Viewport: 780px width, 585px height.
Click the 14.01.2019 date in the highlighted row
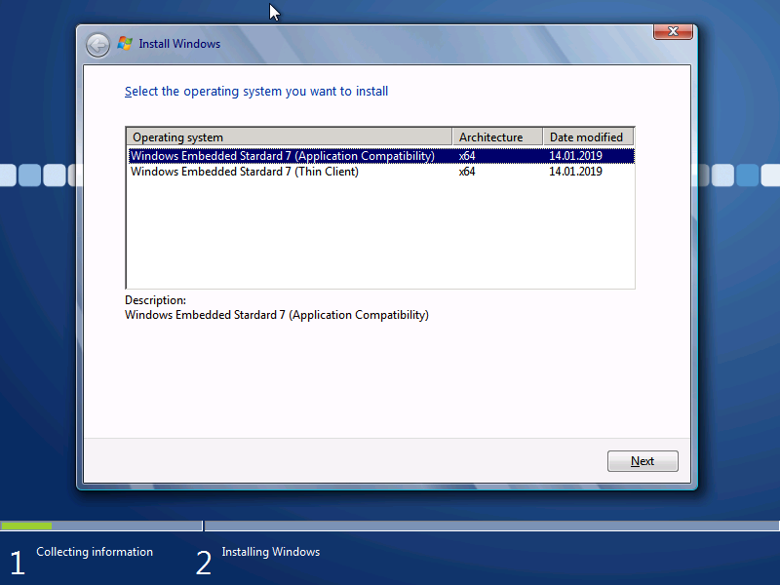[575, 156]
